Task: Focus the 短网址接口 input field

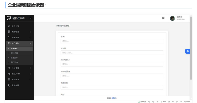Action: [x=112, y=64]
